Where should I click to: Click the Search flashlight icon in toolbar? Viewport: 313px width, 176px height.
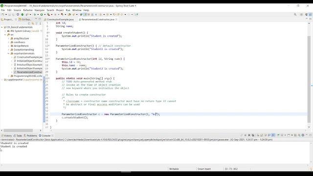point(73,14)
